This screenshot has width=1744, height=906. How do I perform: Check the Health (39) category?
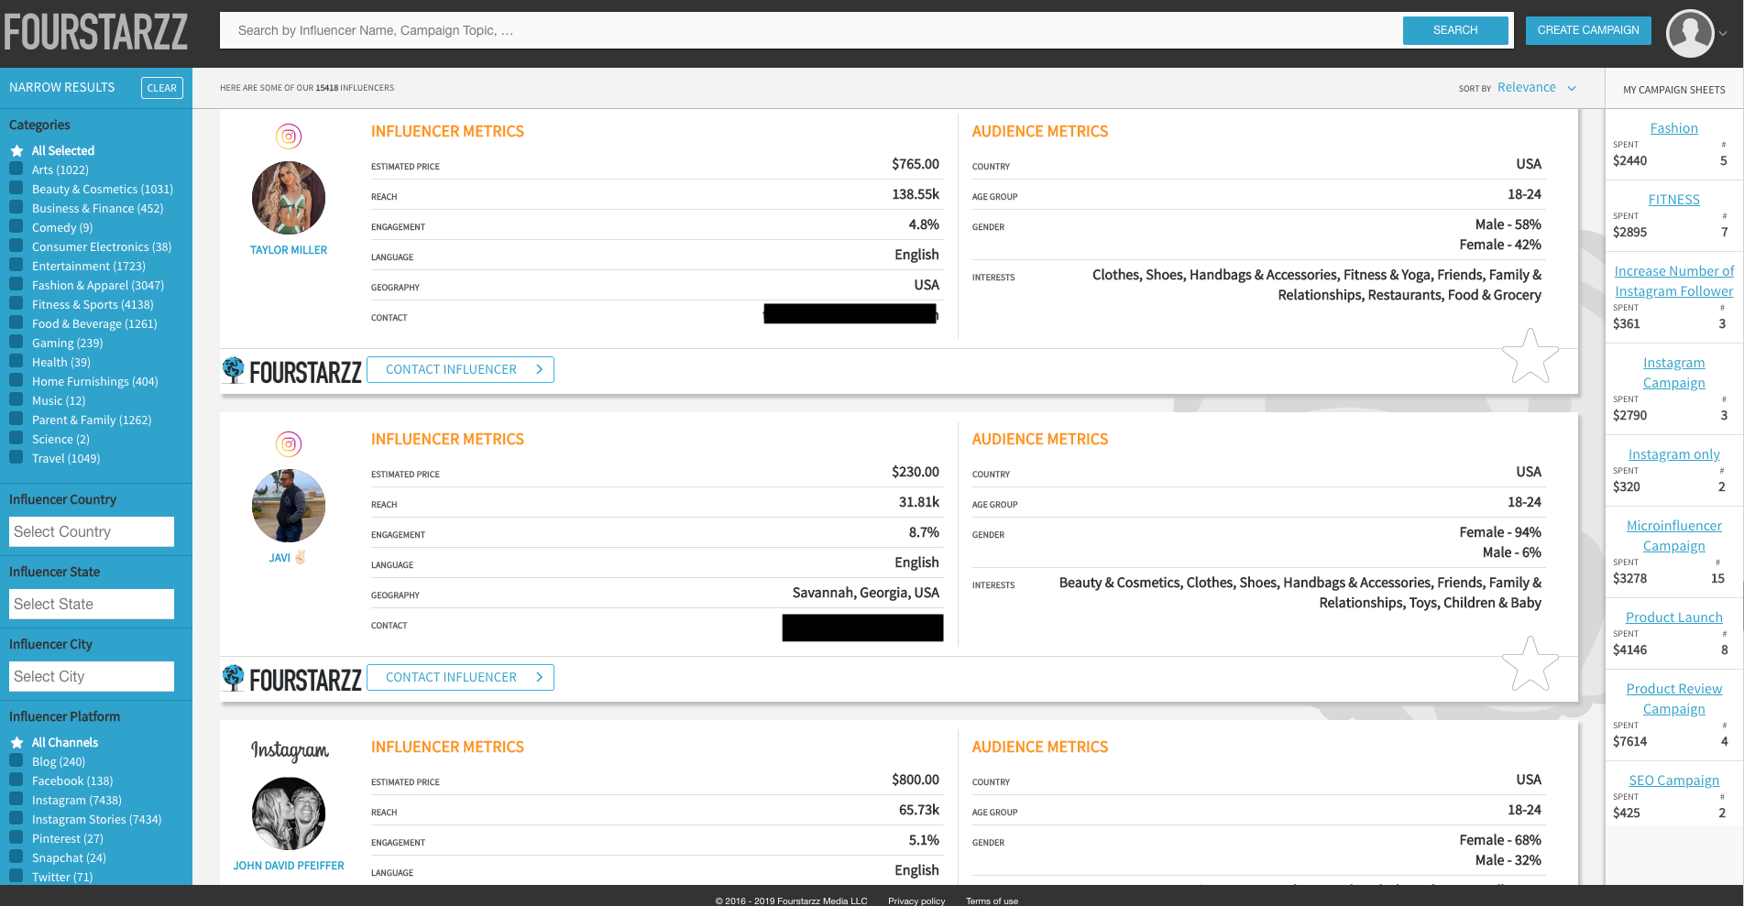tap(16, 362)
